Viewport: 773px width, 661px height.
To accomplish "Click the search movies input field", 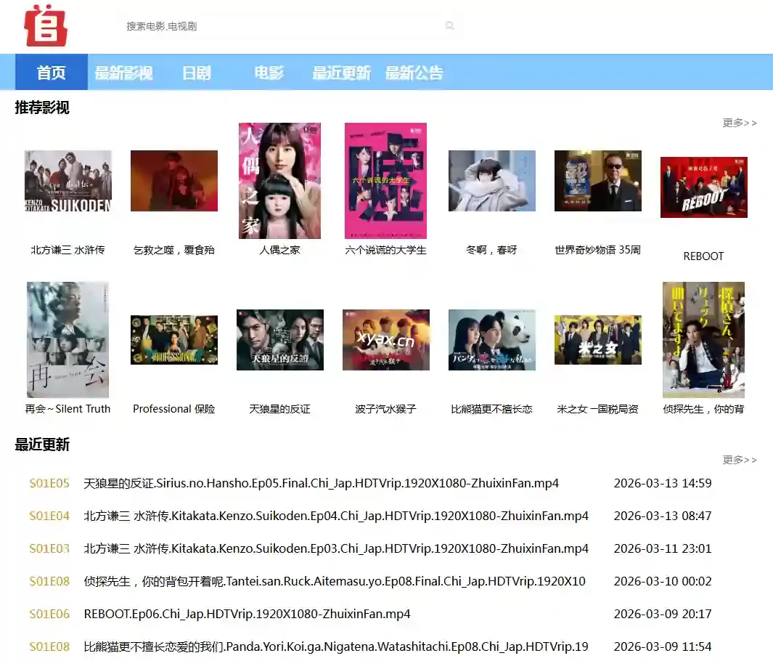I will coord(283,26).
